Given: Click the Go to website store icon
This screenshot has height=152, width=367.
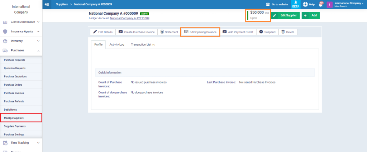Looking at the screenshot, I should 268,4.
